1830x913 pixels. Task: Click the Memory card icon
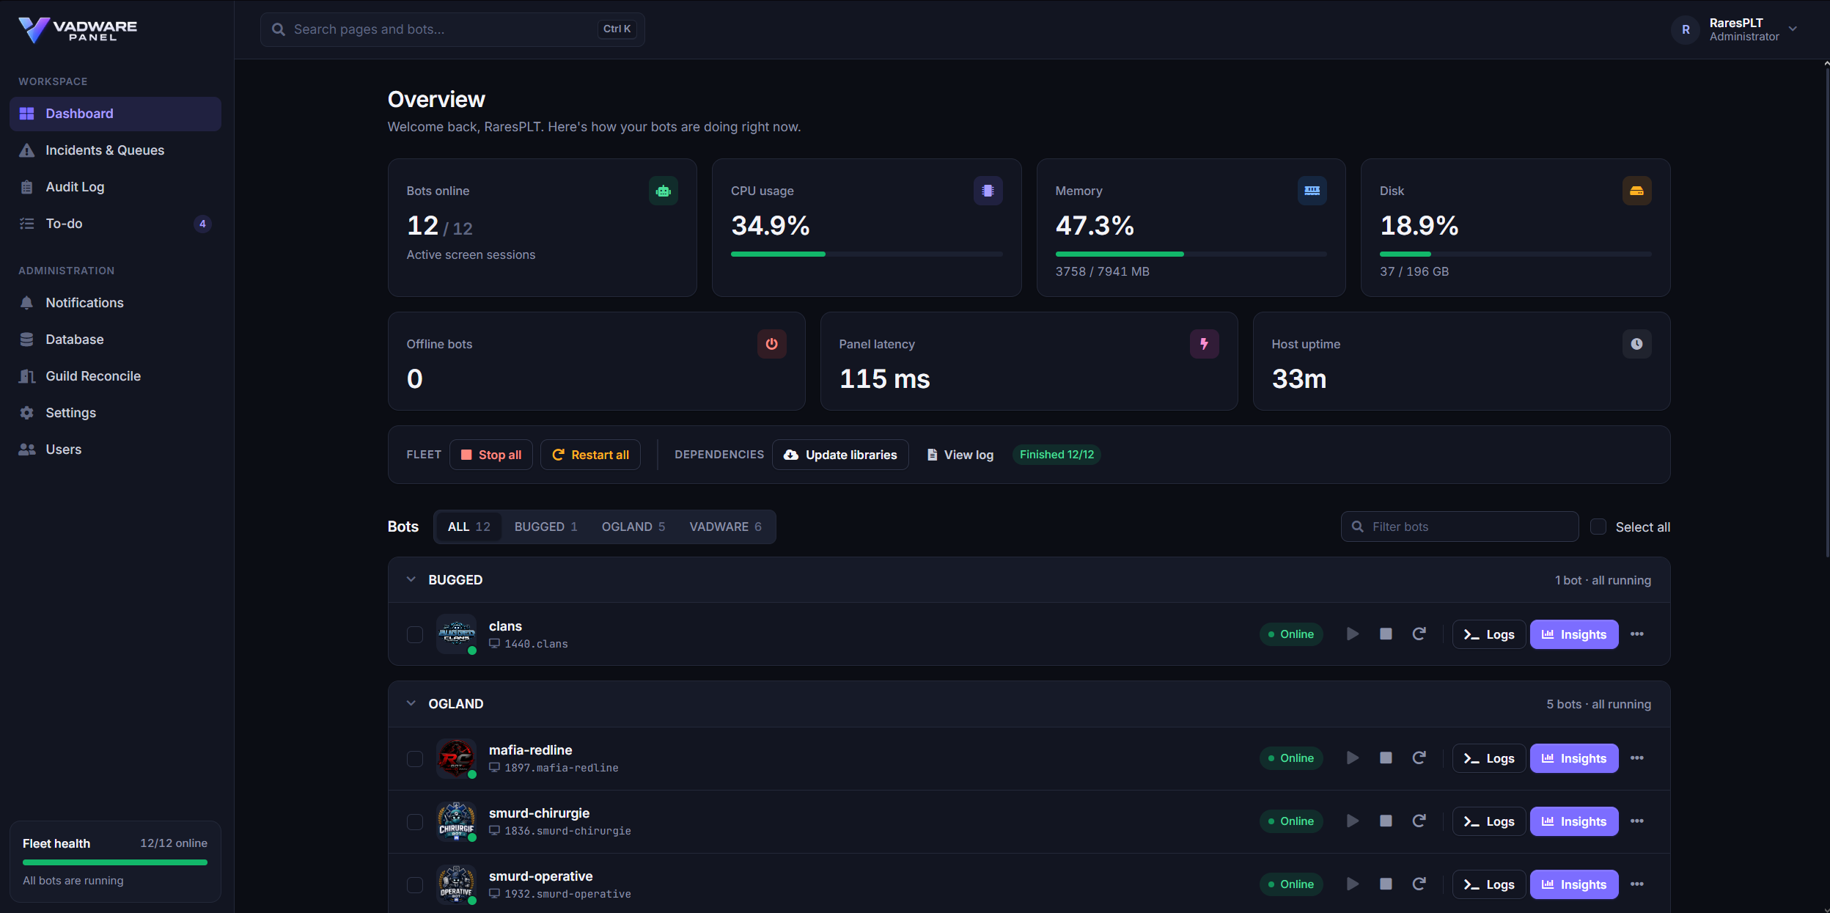tap(1312, 191)
